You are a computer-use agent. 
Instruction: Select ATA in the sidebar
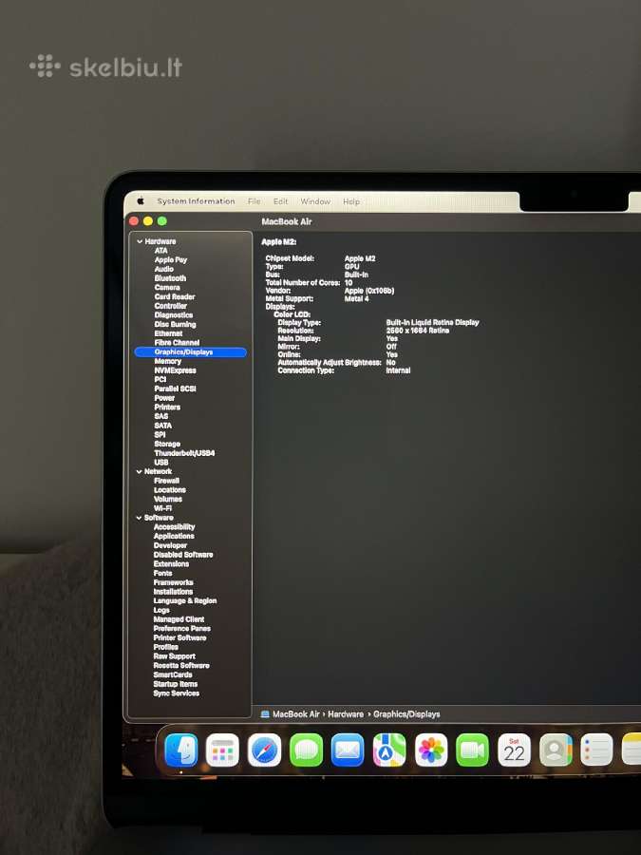(160, 250)
